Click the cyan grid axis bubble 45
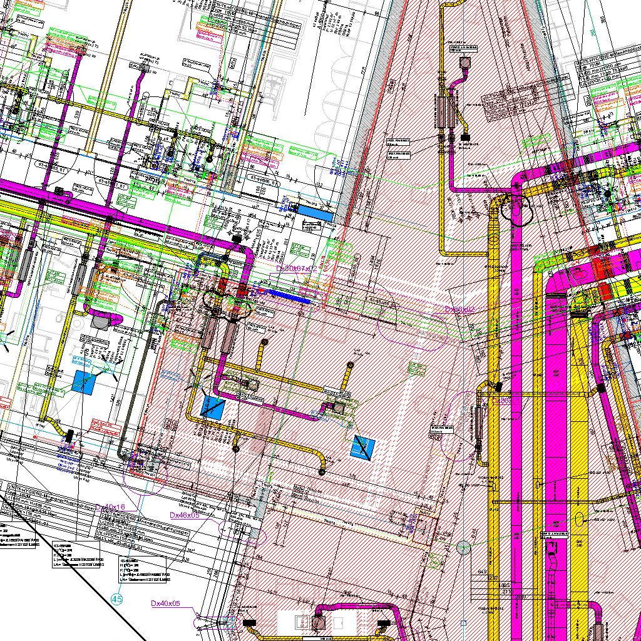Screen dimensions: 641x641 click(x=117, y=599)
